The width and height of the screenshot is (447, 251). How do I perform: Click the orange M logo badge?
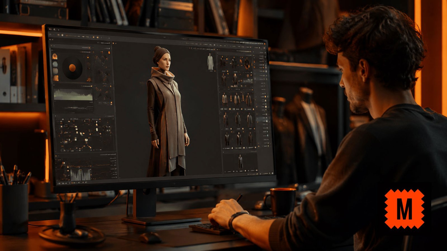coord(404,209)
